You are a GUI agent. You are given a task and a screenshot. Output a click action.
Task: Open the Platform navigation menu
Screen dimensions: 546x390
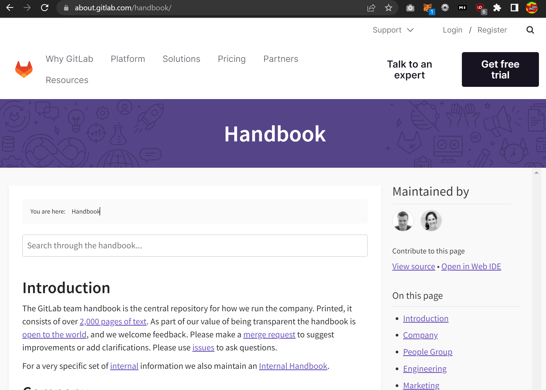click(x=128, y=59)
